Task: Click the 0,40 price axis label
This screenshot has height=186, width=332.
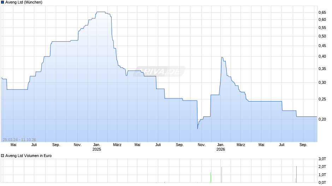Action: (x=322, y=57)
